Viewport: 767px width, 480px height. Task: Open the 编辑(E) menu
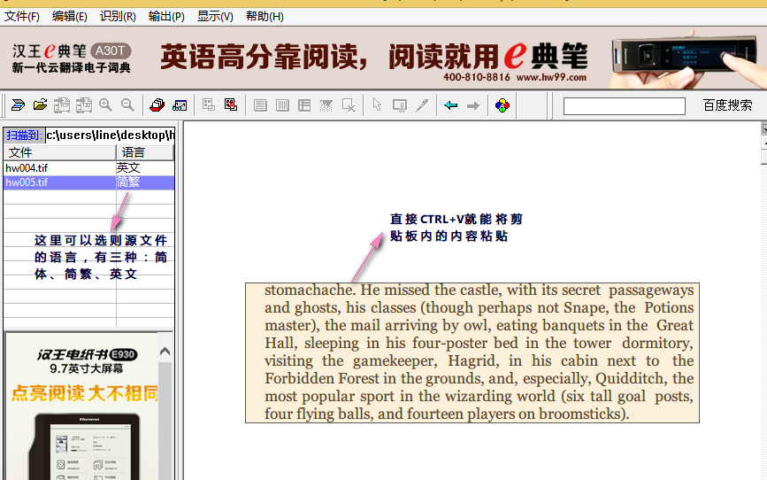70,17
